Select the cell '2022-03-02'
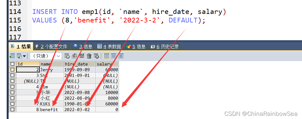 (x=80, y=110)
